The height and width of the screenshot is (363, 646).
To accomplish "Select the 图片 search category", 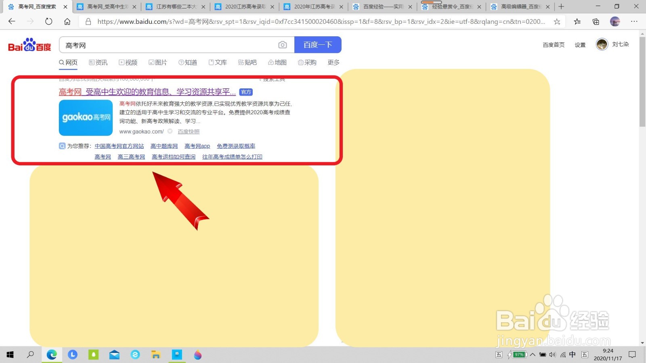I will 158,63.
